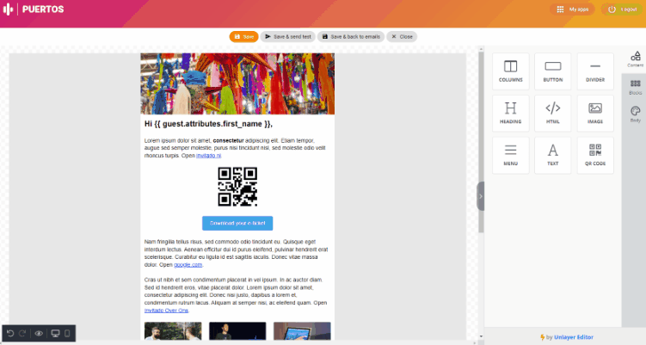Add a Columns content block
646x345 pixels.
[510, 71]
